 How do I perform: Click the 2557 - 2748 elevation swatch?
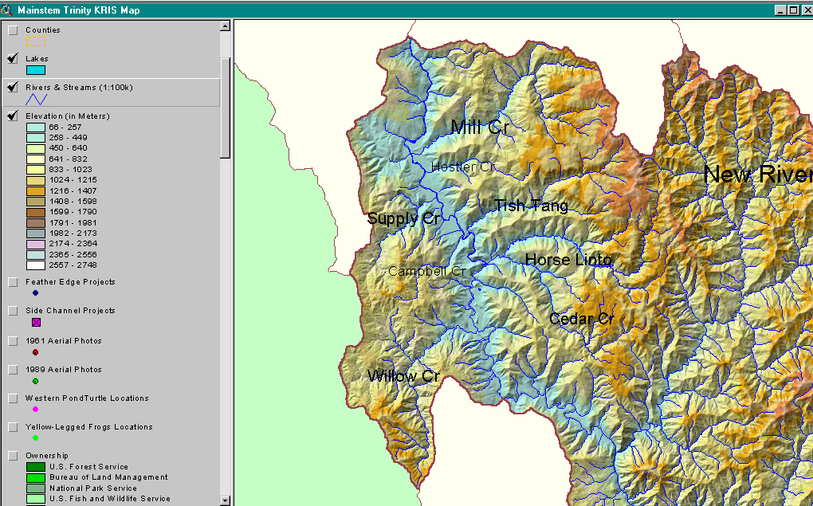(x=36, y=265)
